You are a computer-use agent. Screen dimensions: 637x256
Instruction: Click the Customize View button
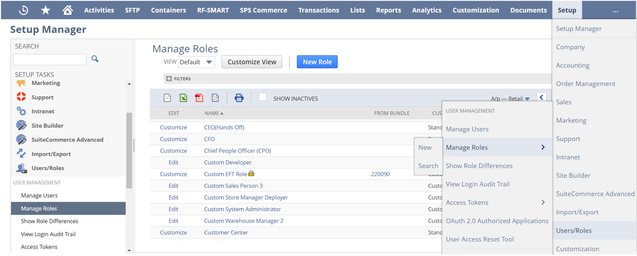pos(252,62)
